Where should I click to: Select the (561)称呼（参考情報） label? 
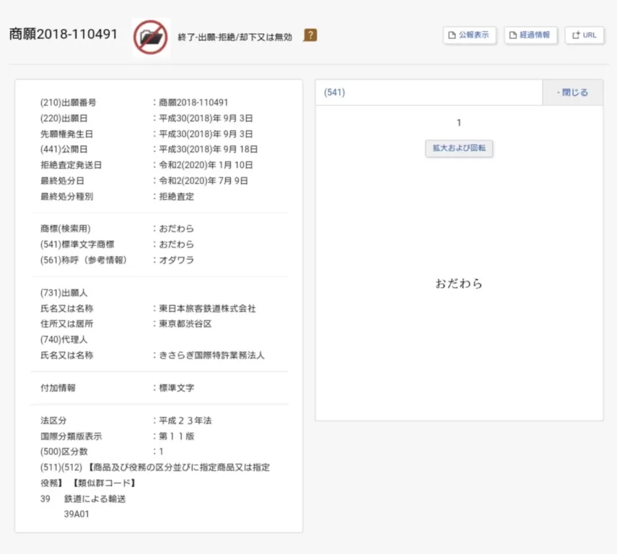tap(84, 260)
